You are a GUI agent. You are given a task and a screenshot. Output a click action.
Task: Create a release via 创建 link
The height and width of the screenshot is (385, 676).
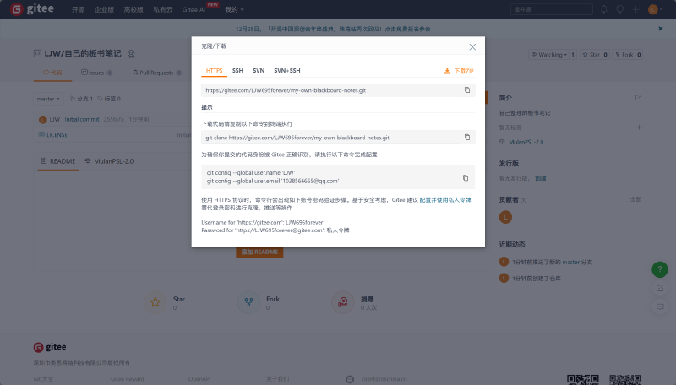coord(541,178)
